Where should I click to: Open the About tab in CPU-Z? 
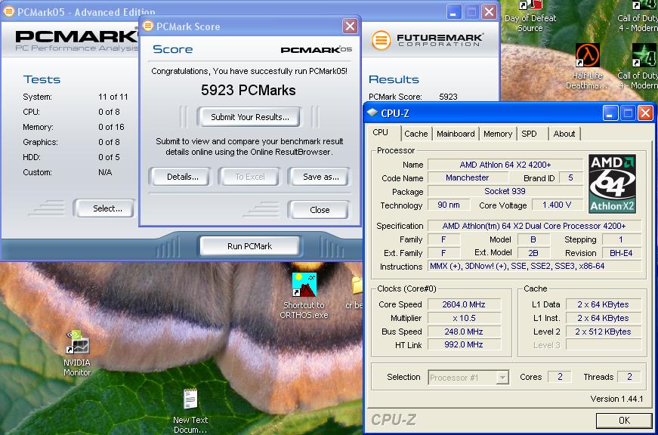tap(564, 134)
